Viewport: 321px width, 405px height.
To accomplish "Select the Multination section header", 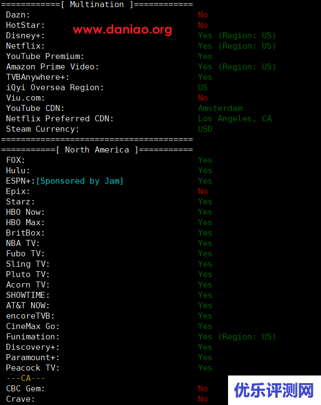I will tap(97, 4).
